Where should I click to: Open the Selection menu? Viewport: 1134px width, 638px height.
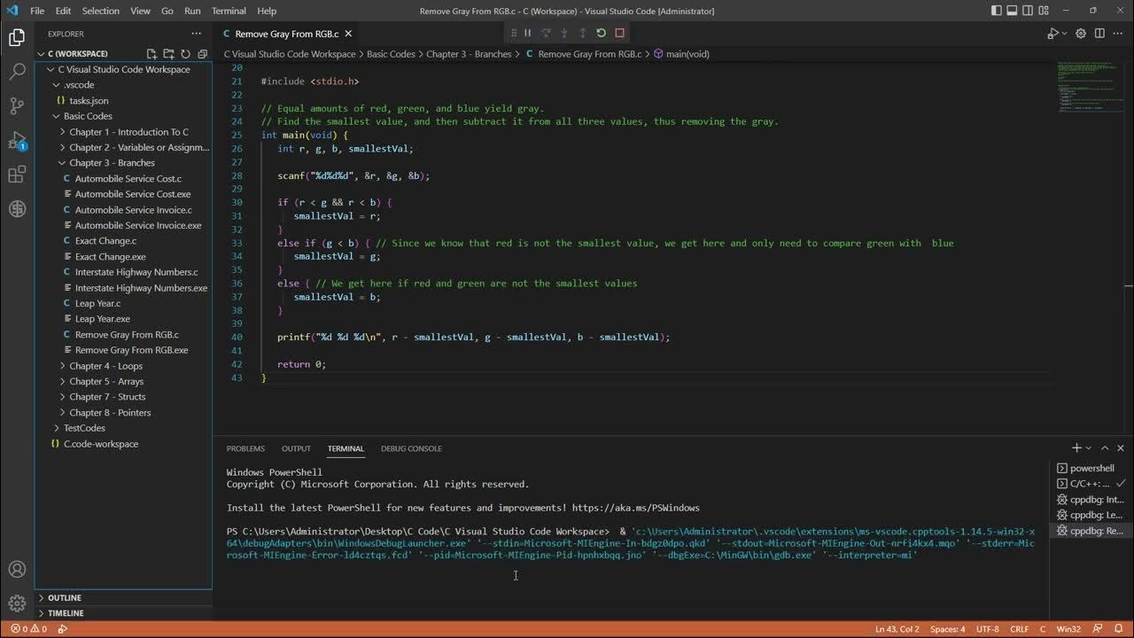100,11
